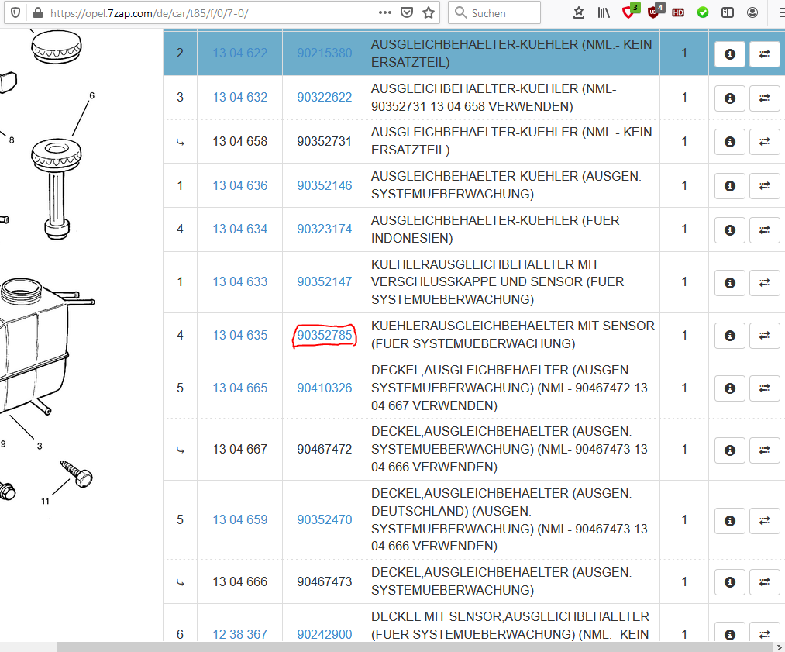Toggle the tracking protection shield
The width and height of the screenshot is (785, 652).
pyautogui.click(x=15, y=13)
